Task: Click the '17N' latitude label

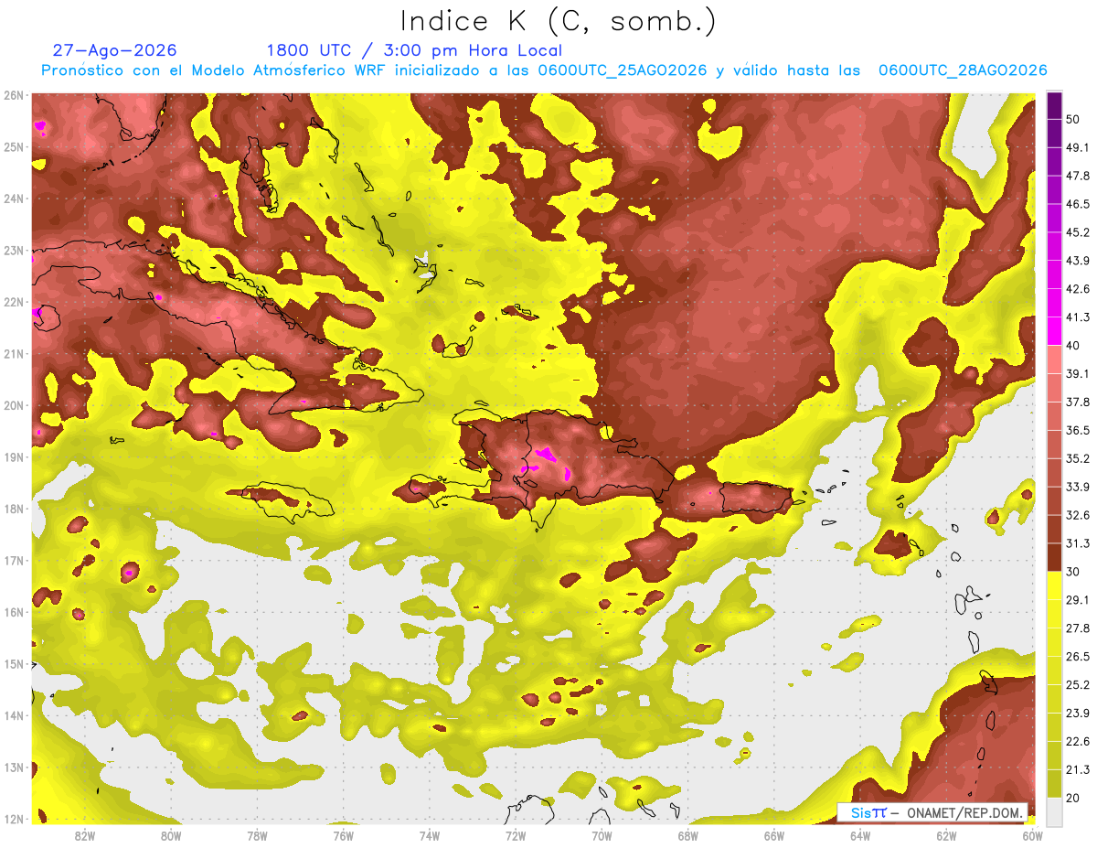Action: [14, 560]
